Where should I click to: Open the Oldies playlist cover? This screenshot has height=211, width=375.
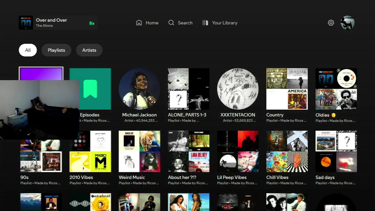[336, 89]
